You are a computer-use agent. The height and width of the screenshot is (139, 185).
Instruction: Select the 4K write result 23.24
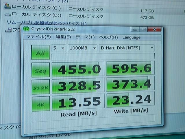pos(130,100)
